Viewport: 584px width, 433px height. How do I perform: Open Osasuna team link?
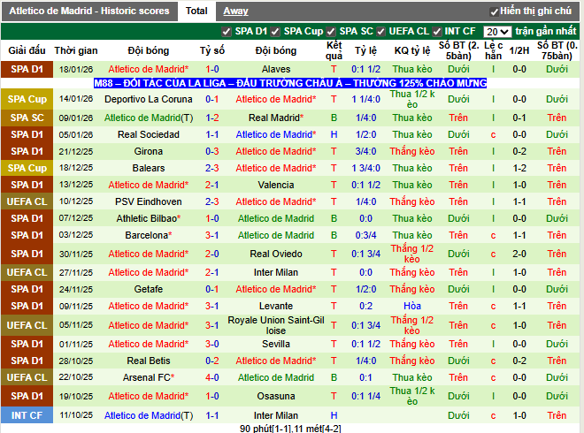276,396
